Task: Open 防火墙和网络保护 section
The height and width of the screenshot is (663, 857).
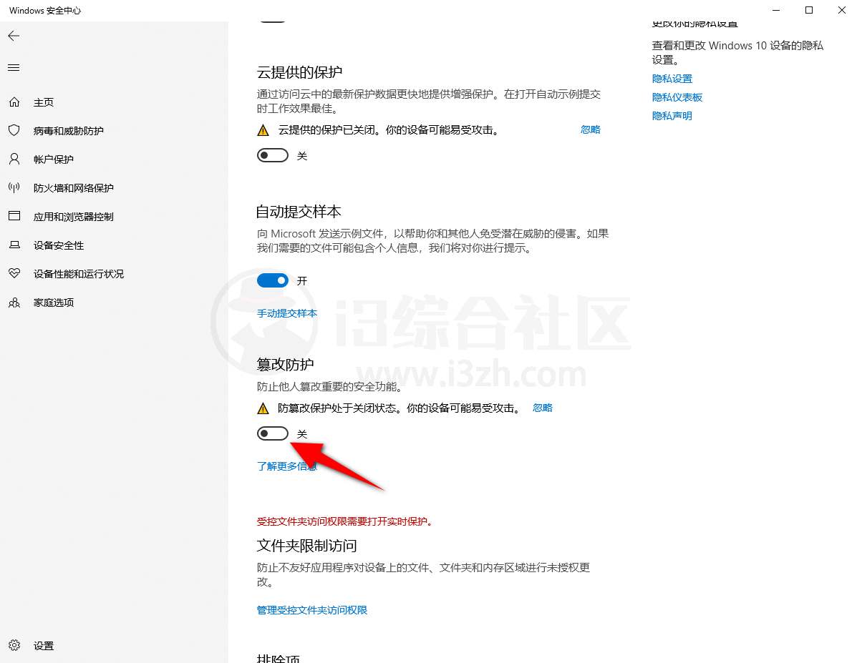Action: 73,188
